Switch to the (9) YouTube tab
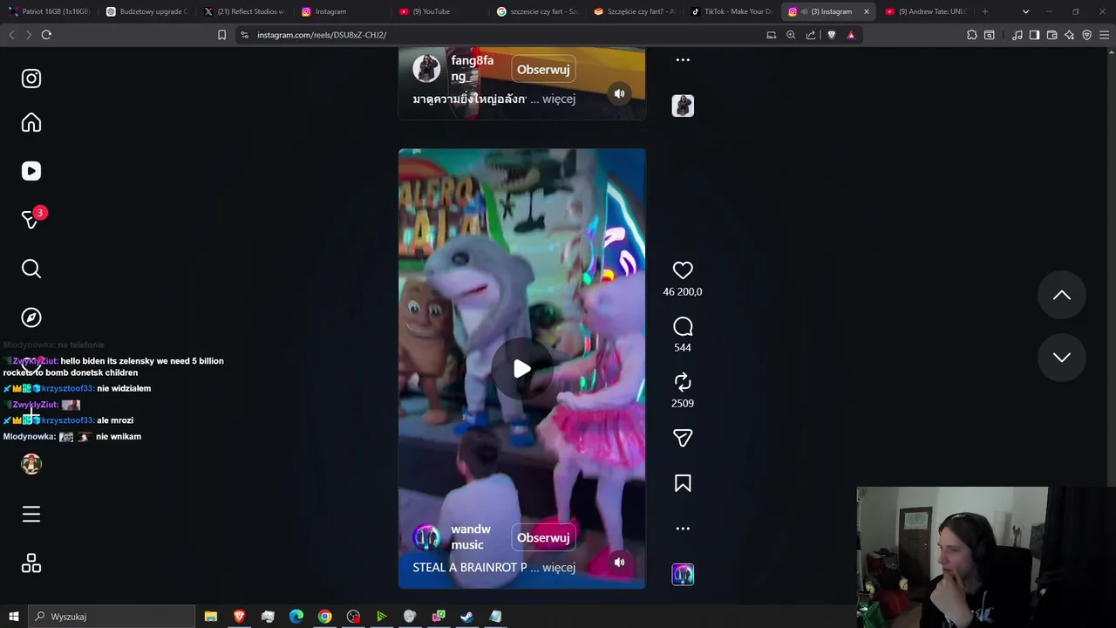 tap(439, 11)
